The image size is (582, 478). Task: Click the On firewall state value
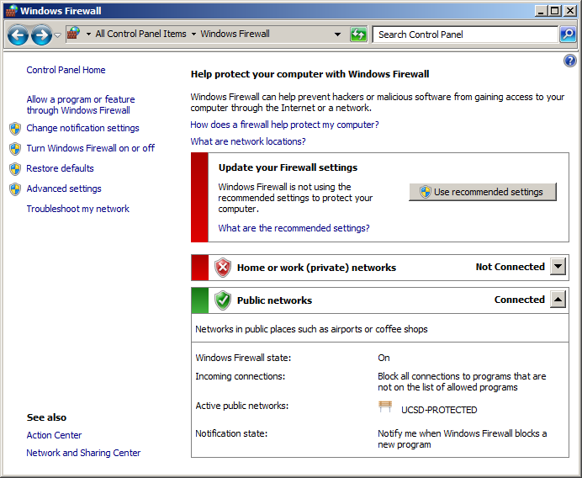click(x=384, y=358)
